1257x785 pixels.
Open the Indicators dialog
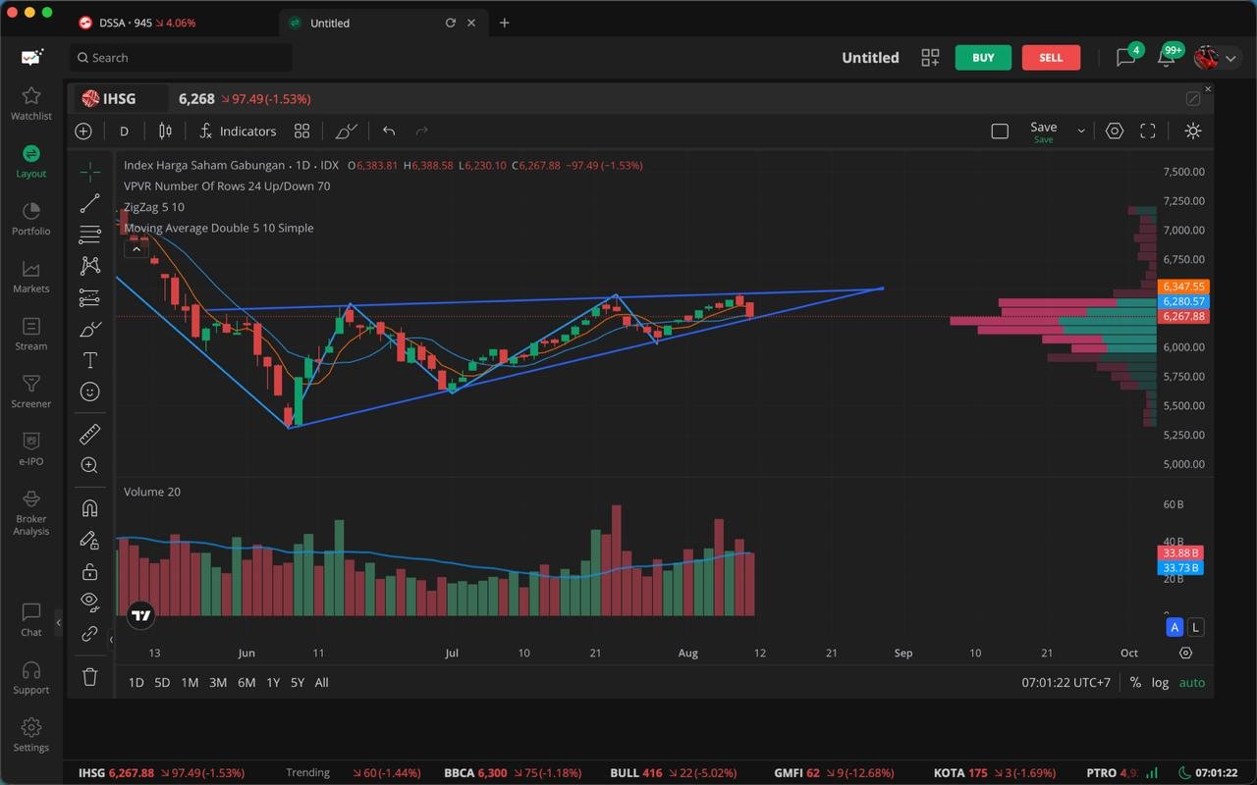point(238,131)
